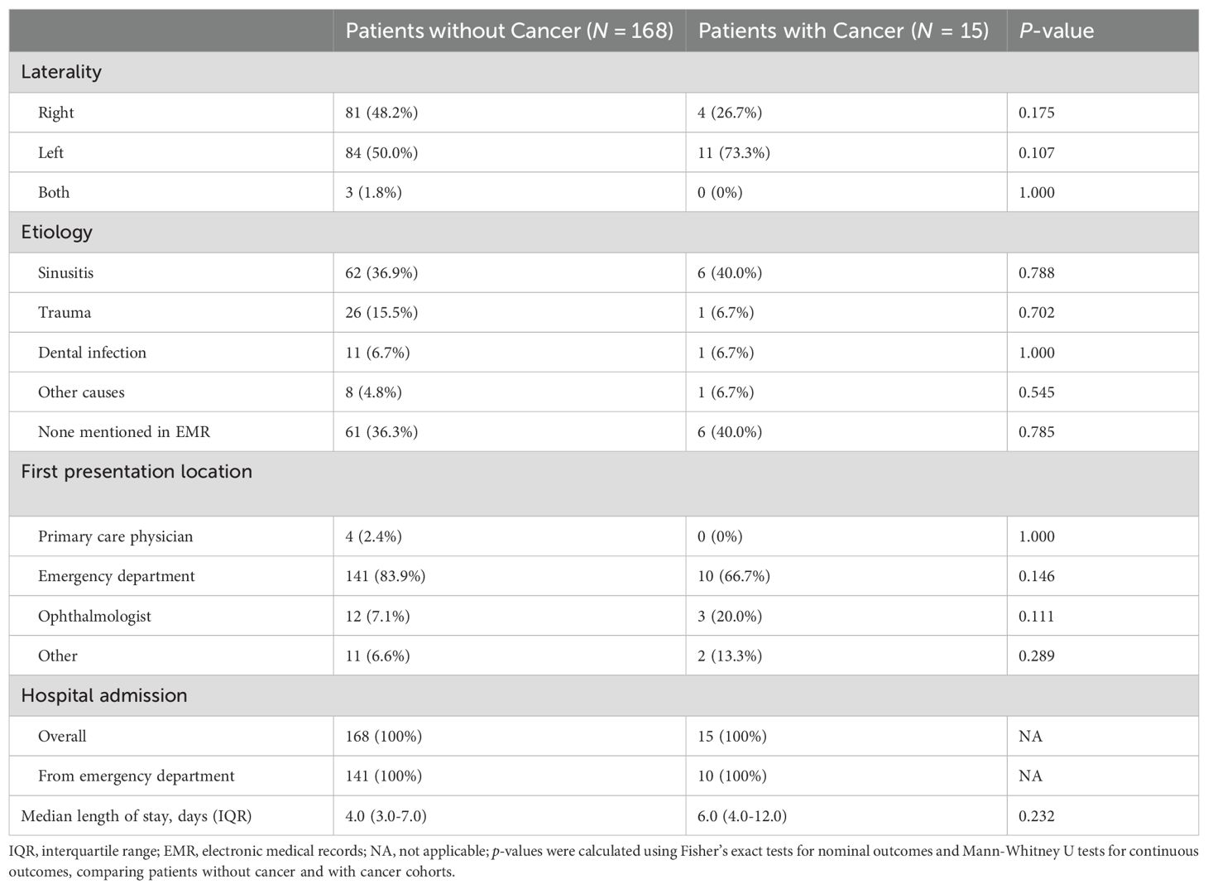Click the "Patients without Cancer" column header
The width and height of the screenshot is (1208, 889).
point(509,31)
